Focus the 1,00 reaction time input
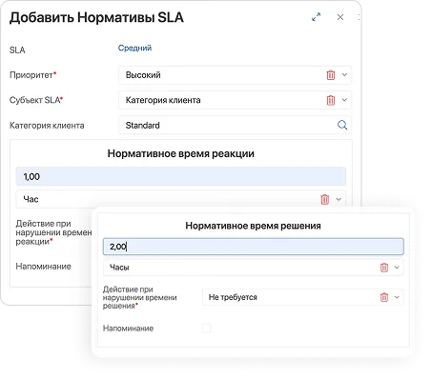The width and height of the screenshot is (431, 379). [x=181, y=176]
